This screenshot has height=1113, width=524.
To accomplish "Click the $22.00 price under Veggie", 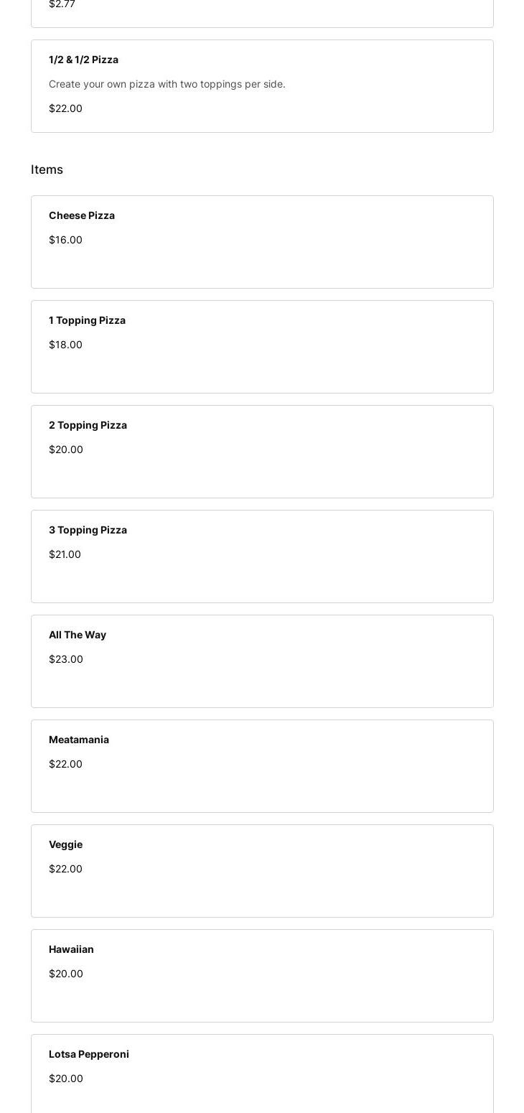I will coord(65,869).
